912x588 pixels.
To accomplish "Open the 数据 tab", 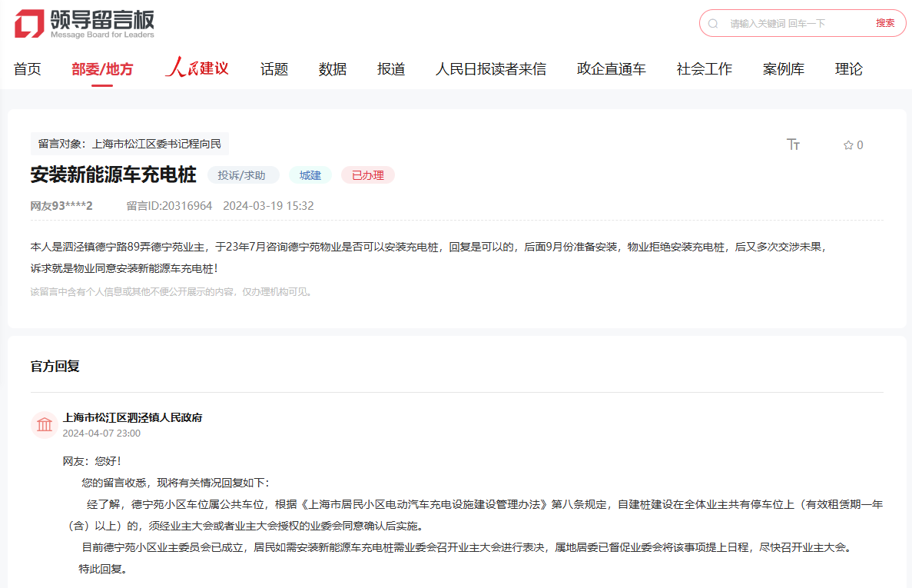I will click(x=332, y=68).
